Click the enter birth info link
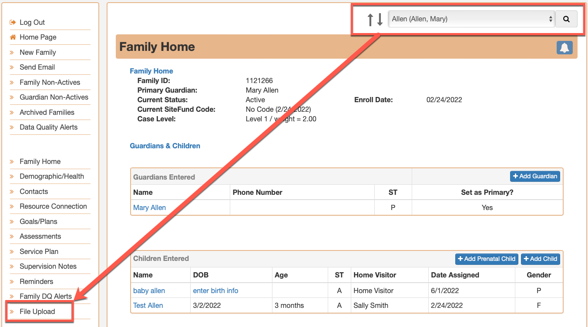Viewport: 588px width, 327px height. point(215,290)
